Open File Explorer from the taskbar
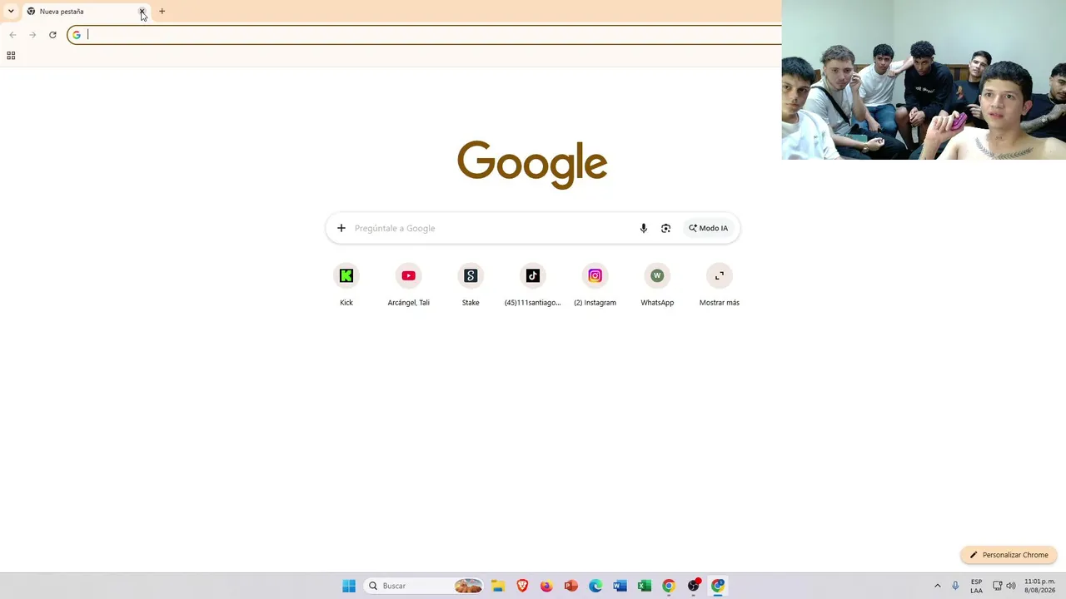The image size is (1066, 599). (498, 586)
